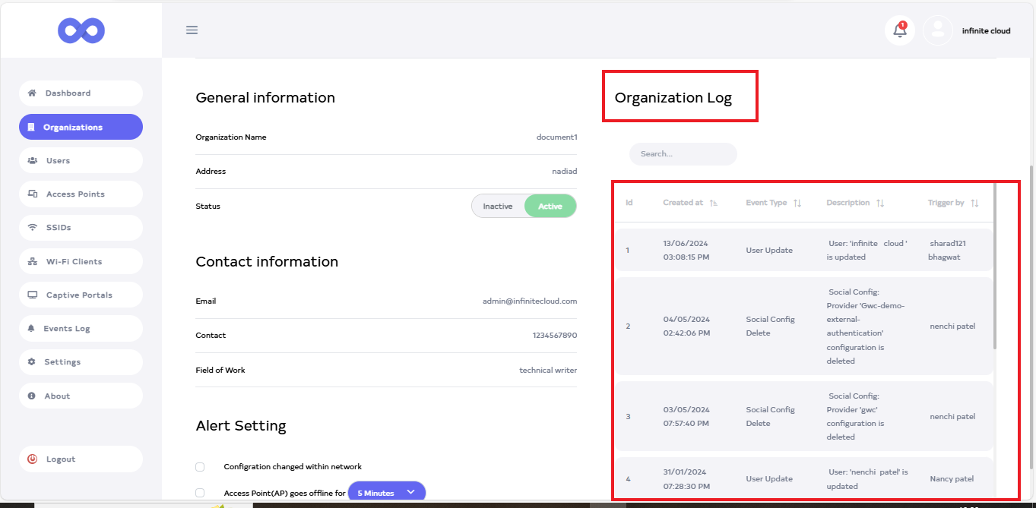This screenshot has height=508, width=1036.
Task: Go to Access Points in sidebar
Action: click(81, 194)
